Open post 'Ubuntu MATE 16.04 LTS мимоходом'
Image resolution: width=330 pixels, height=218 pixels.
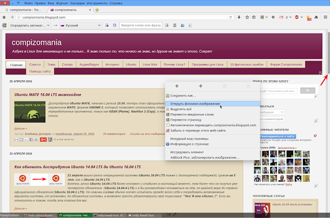pyautogui.click(x=48, y=95)
